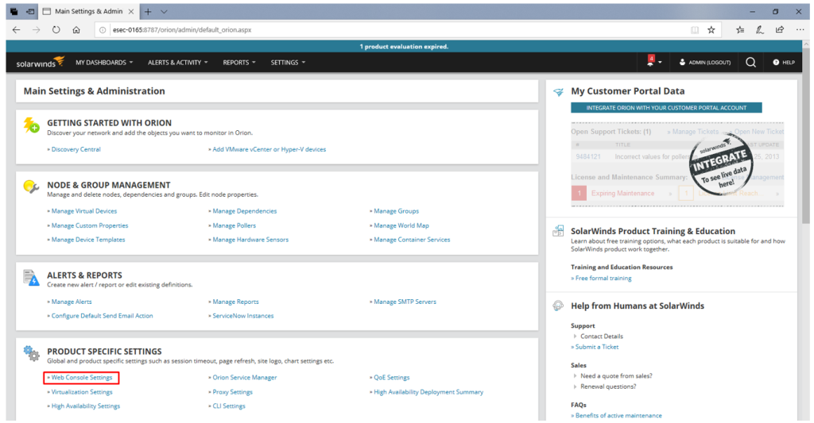Click the browser Forward arrow
Screen dimensions: 814x423
tap(36, 29)
